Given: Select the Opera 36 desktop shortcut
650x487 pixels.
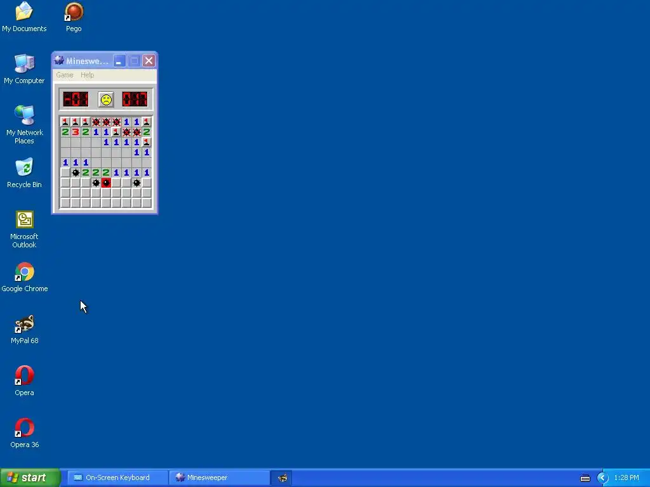Looking at the screenshot, I should [25, 433].
